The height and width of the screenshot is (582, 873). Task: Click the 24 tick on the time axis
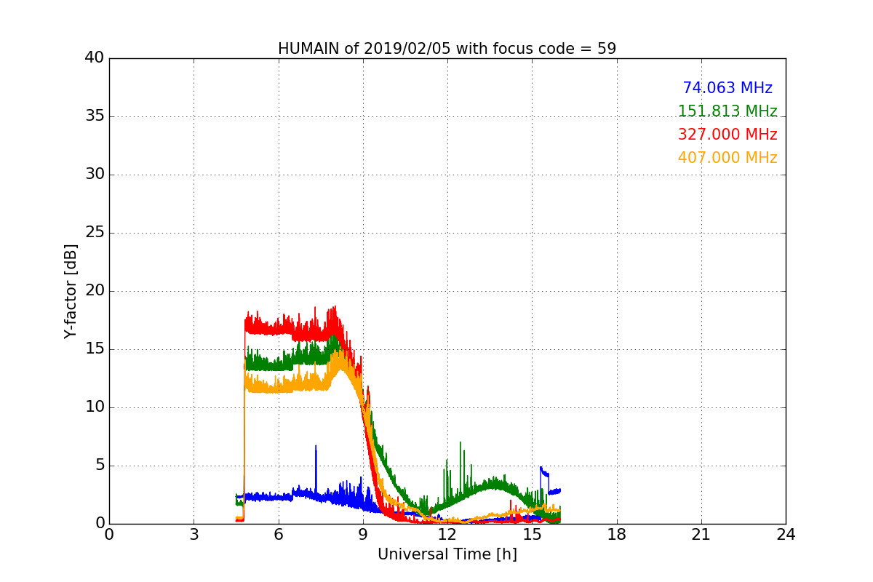[786, 535]
